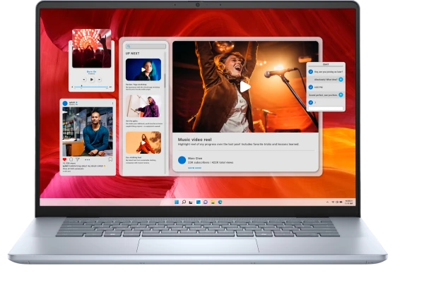Bookmark the photo post
The height and width of the screenshot is (297, 424).
[110, 159]
